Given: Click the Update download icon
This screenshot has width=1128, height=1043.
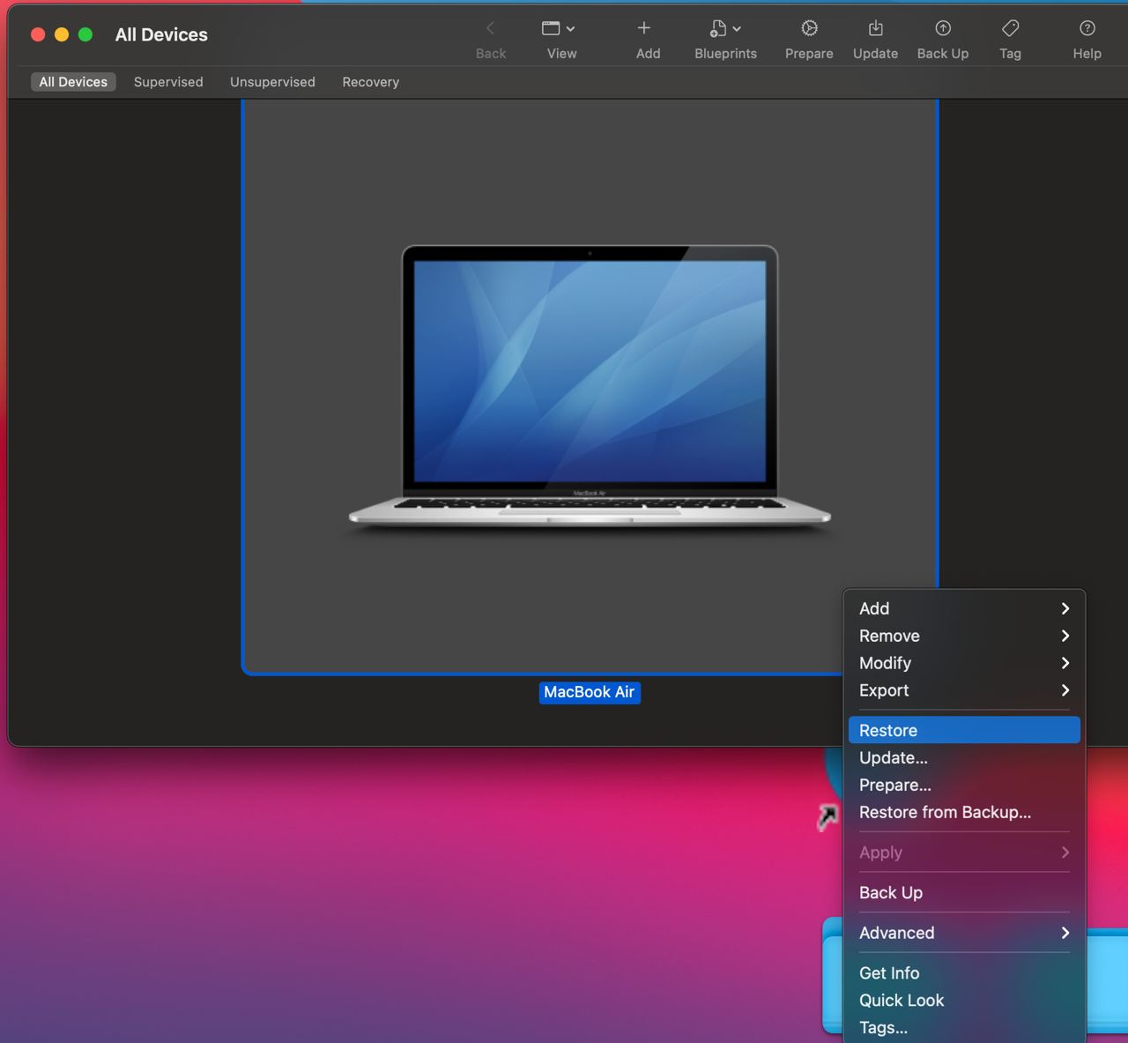Looking at the screenshot, I should pos(875,28).
